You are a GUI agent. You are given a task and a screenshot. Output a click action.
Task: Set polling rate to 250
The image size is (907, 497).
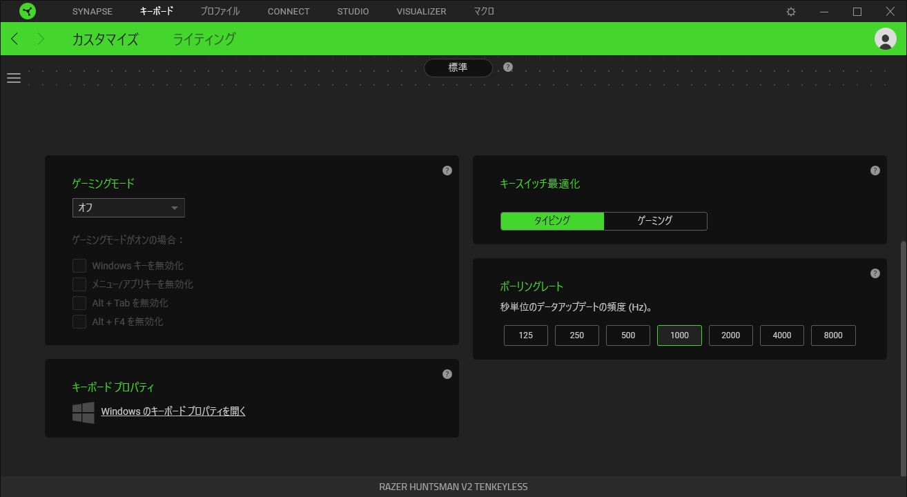click(x=577, y=335)
